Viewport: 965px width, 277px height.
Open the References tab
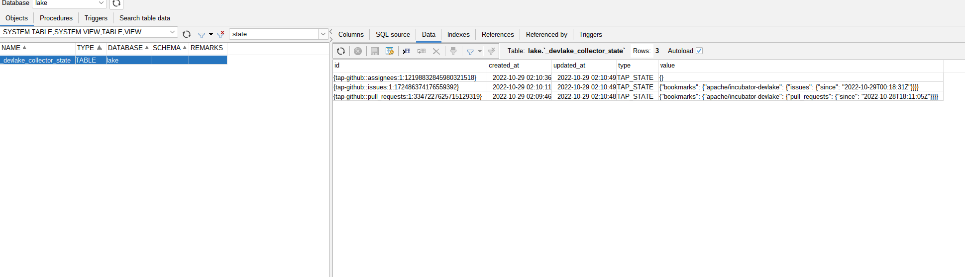coord(498,35)
